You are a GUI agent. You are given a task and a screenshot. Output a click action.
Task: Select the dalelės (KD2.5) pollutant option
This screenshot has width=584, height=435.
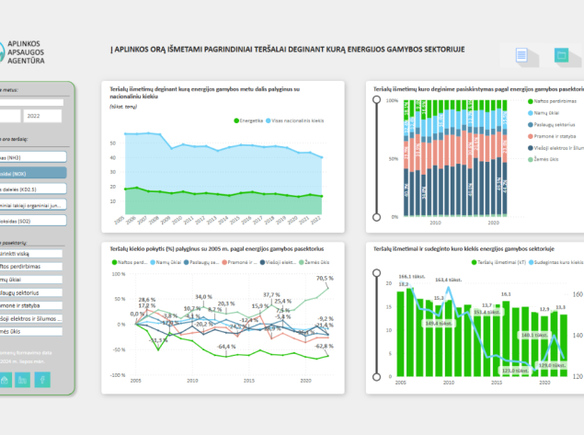coord(33,189)
